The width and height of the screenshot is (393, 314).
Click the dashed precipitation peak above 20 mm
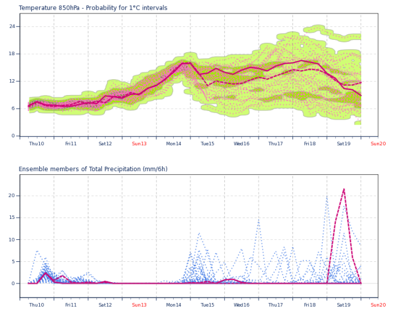(x=344, y=189)
